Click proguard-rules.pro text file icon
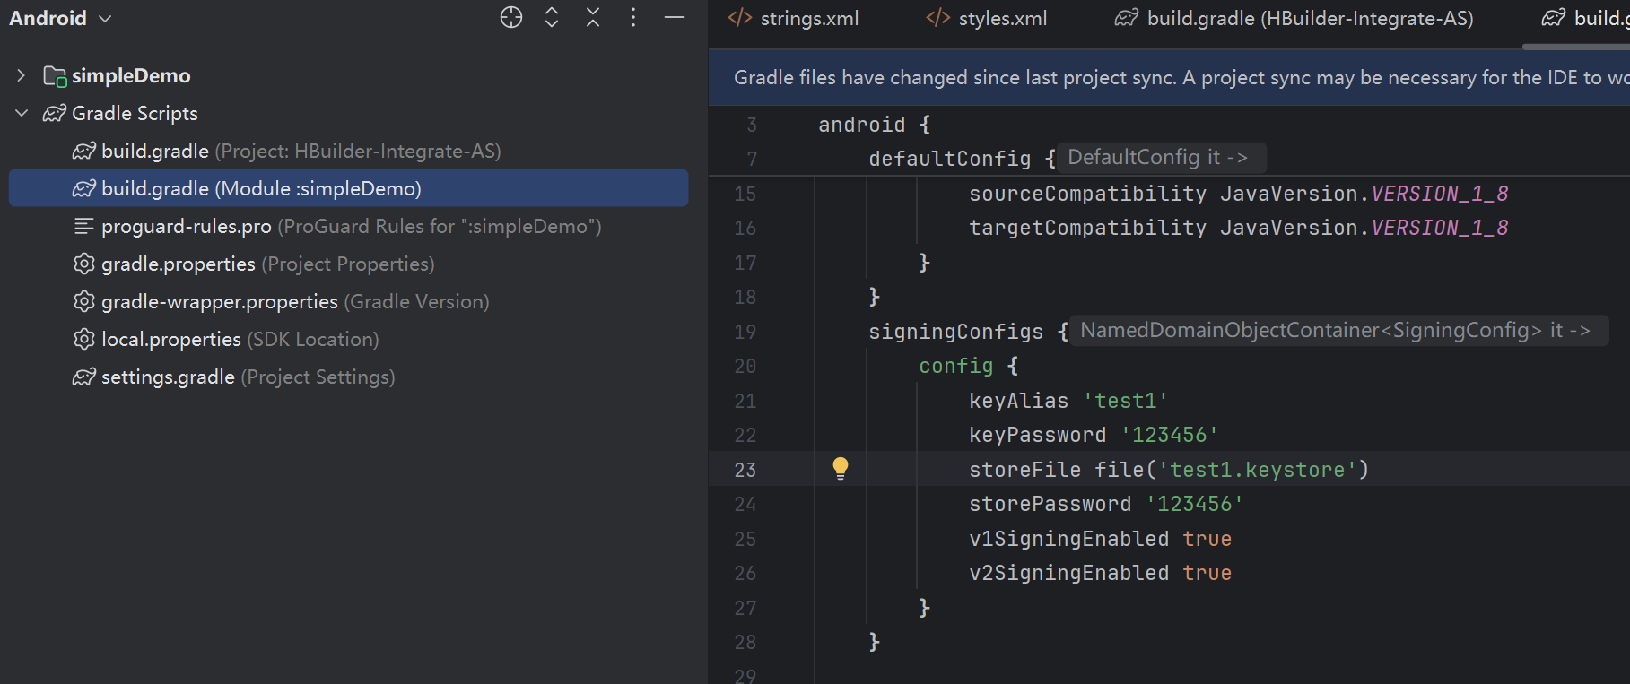Screen dimensions: 1630x684 click(x=83, y=226)
